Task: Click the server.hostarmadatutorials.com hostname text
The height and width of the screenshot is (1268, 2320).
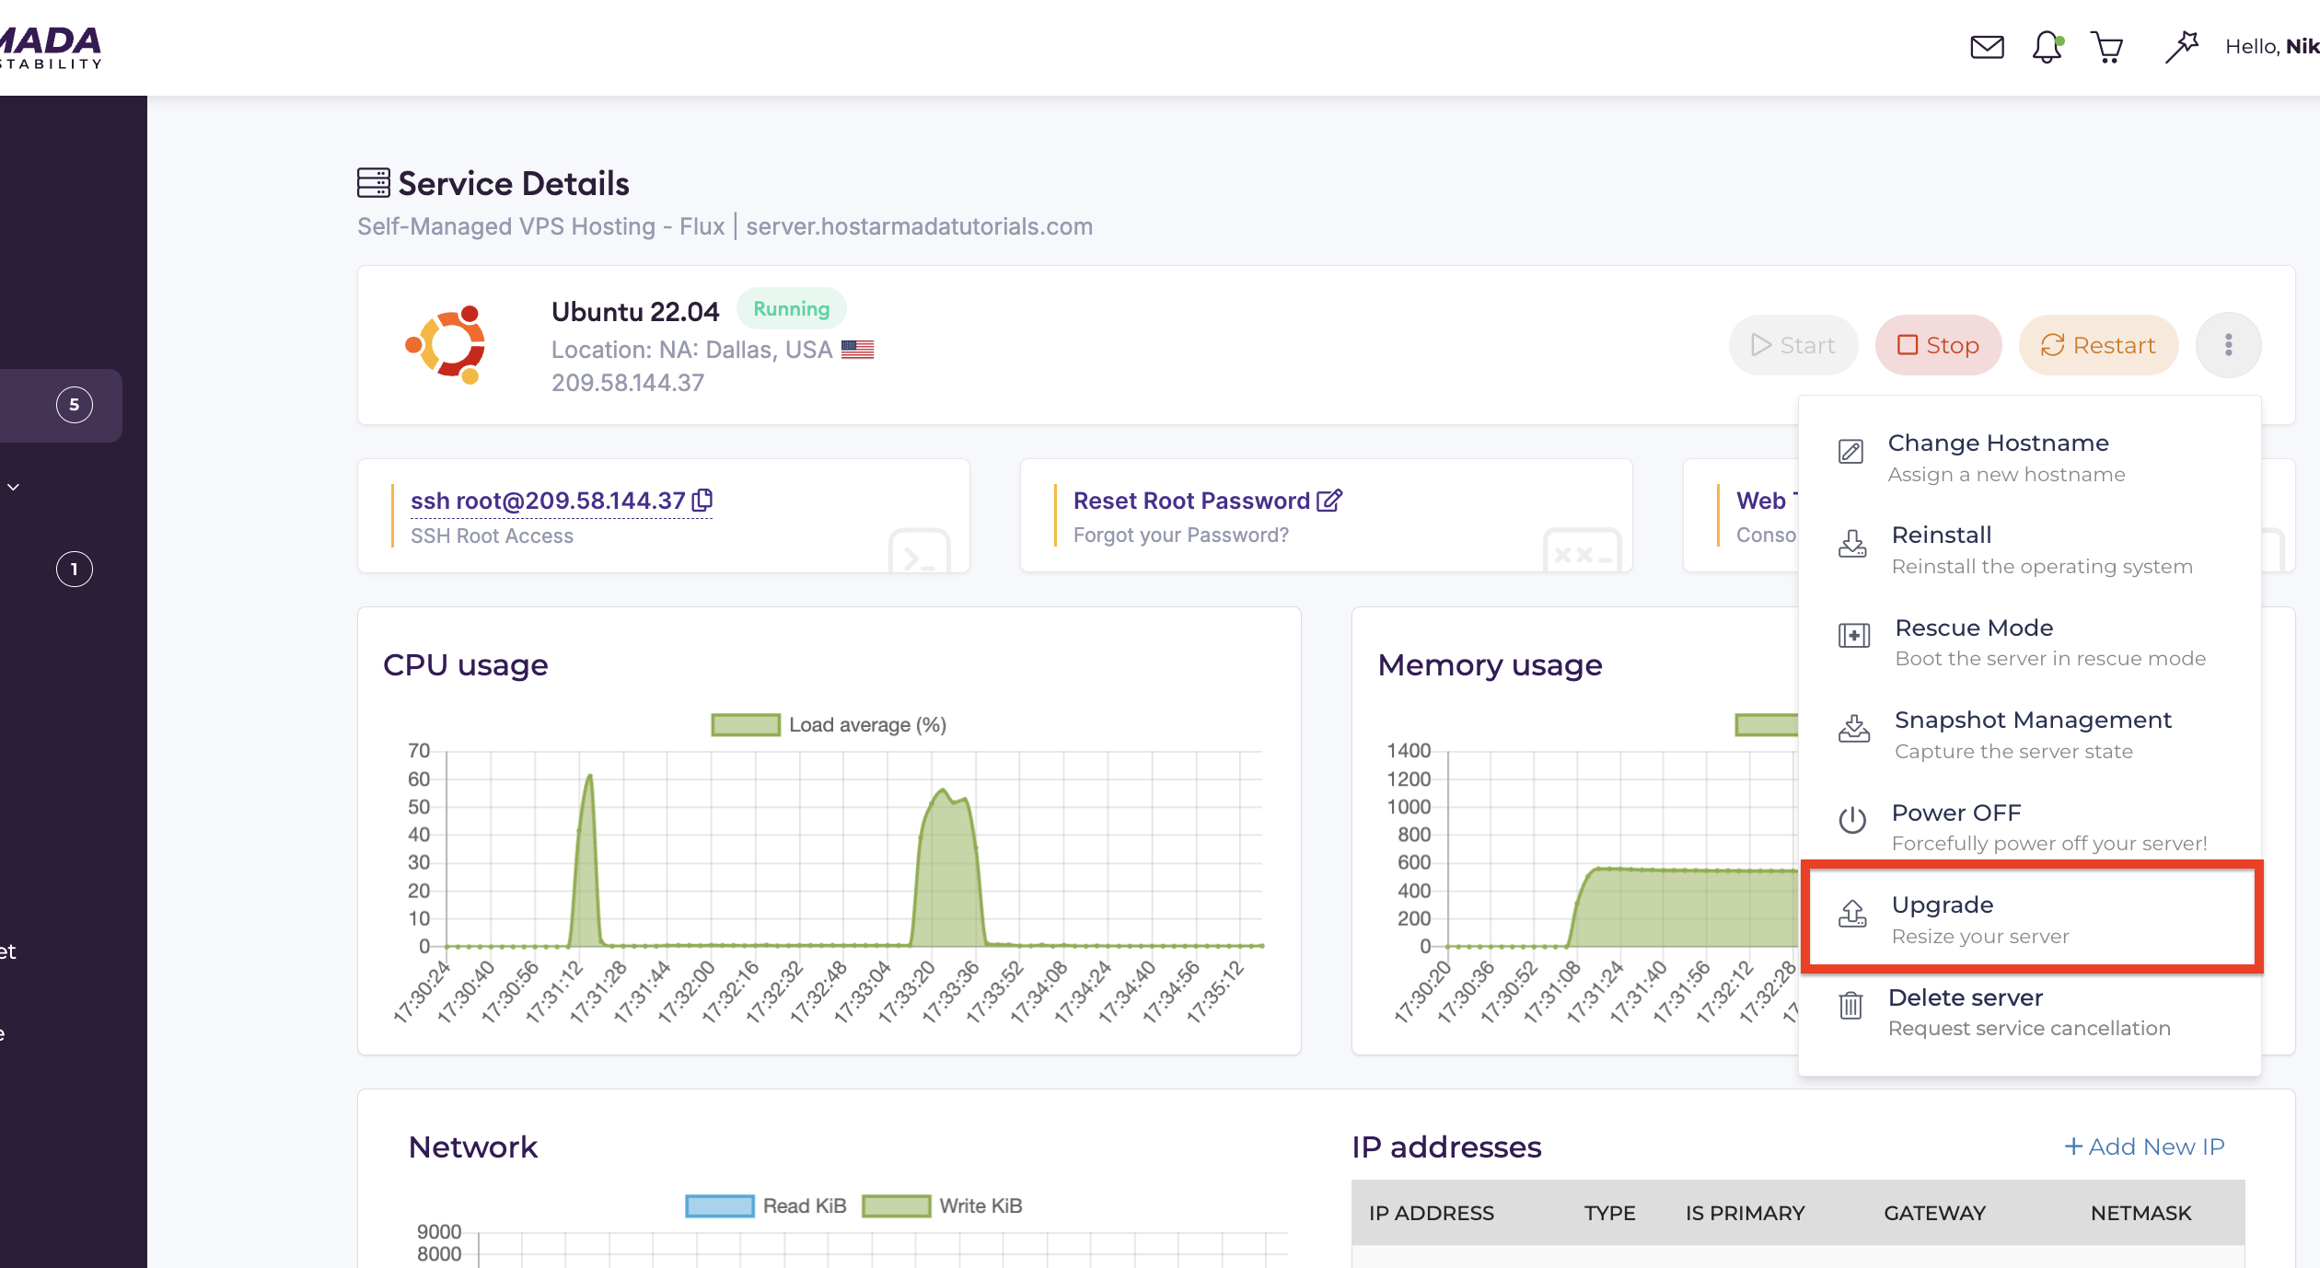Action: pyautogui.click(x=919, y=226)
